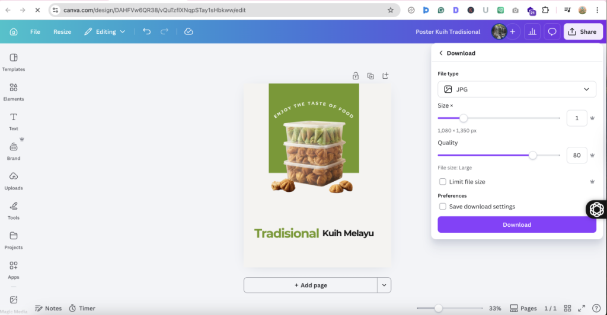Click the 33% zoom percentage
The width and height of the screenshot is (607, 315).
coord(495,308)
